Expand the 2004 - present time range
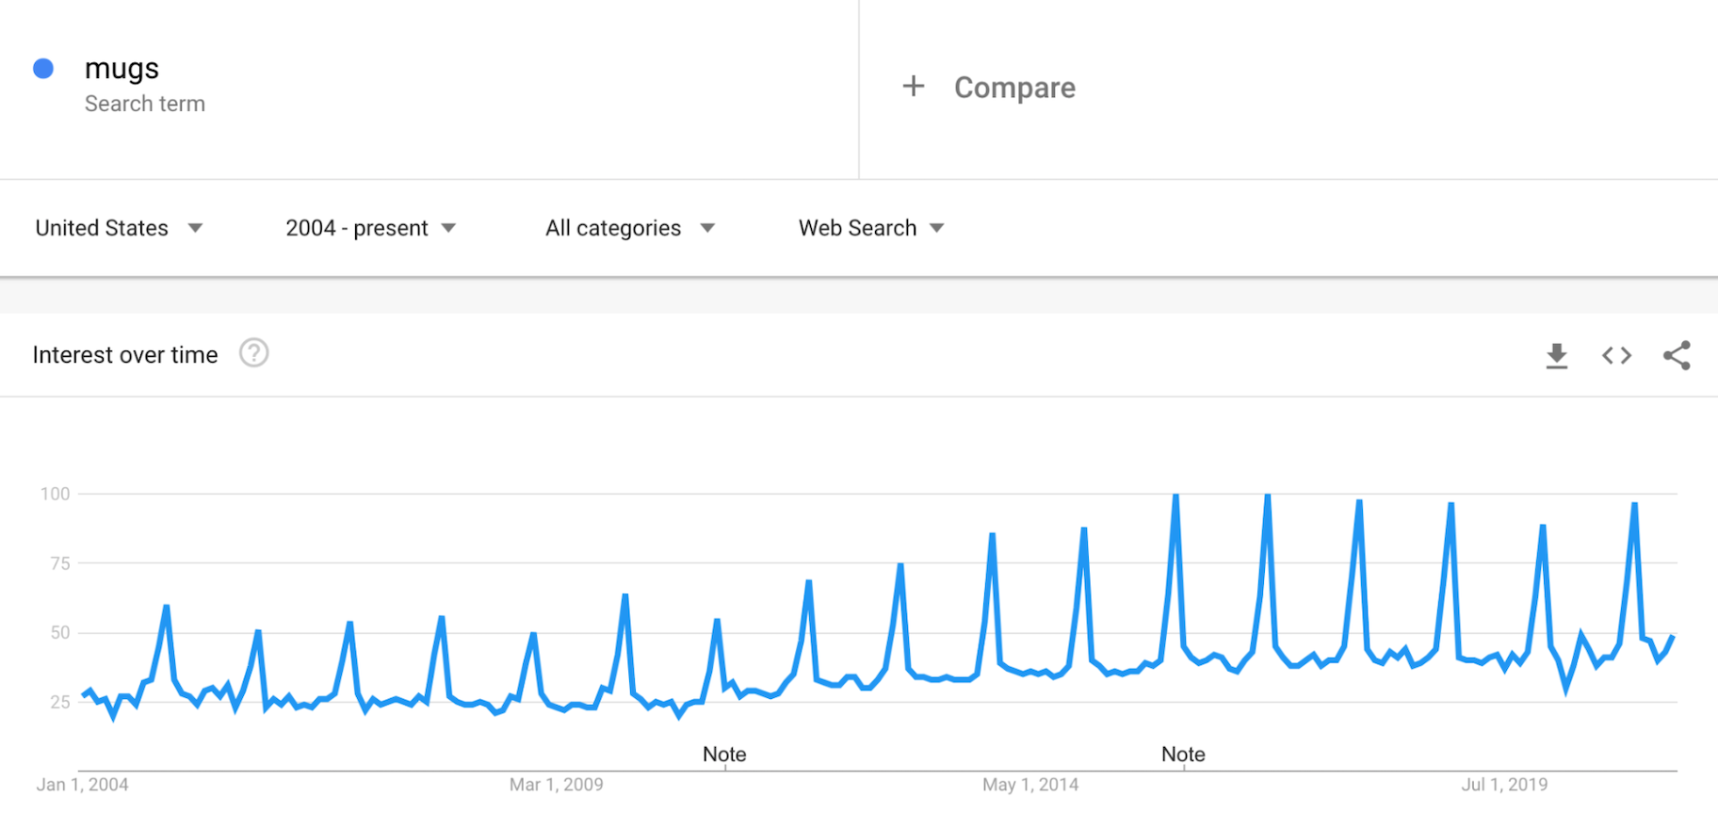Image resolution: width=1718 pixels, height=829 pixels. (370, 228)
